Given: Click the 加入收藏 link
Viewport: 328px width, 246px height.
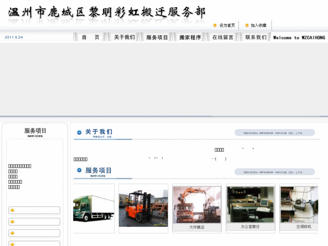Looking at the screenshot, I should click(x=259, y=25).
